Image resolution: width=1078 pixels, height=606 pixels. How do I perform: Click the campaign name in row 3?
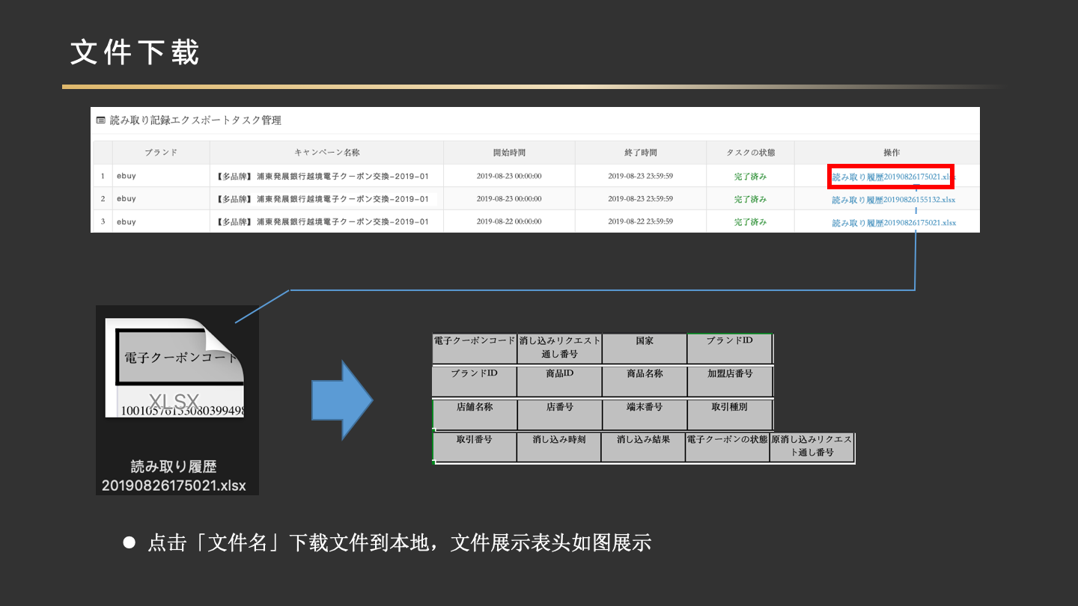[x=322, y=222]
